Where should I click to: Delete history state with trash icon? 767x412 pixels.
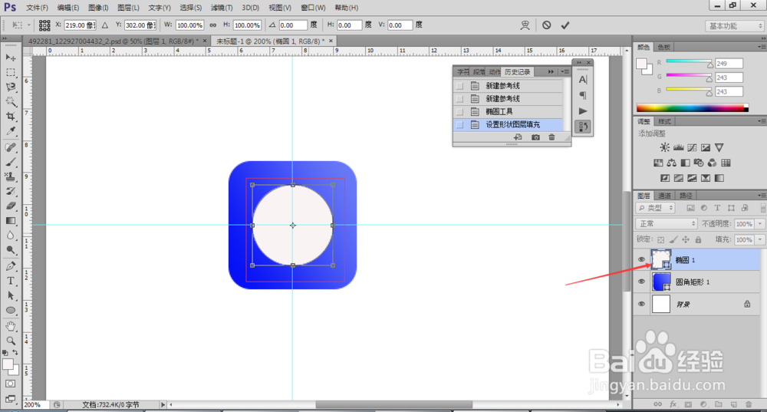551,137
